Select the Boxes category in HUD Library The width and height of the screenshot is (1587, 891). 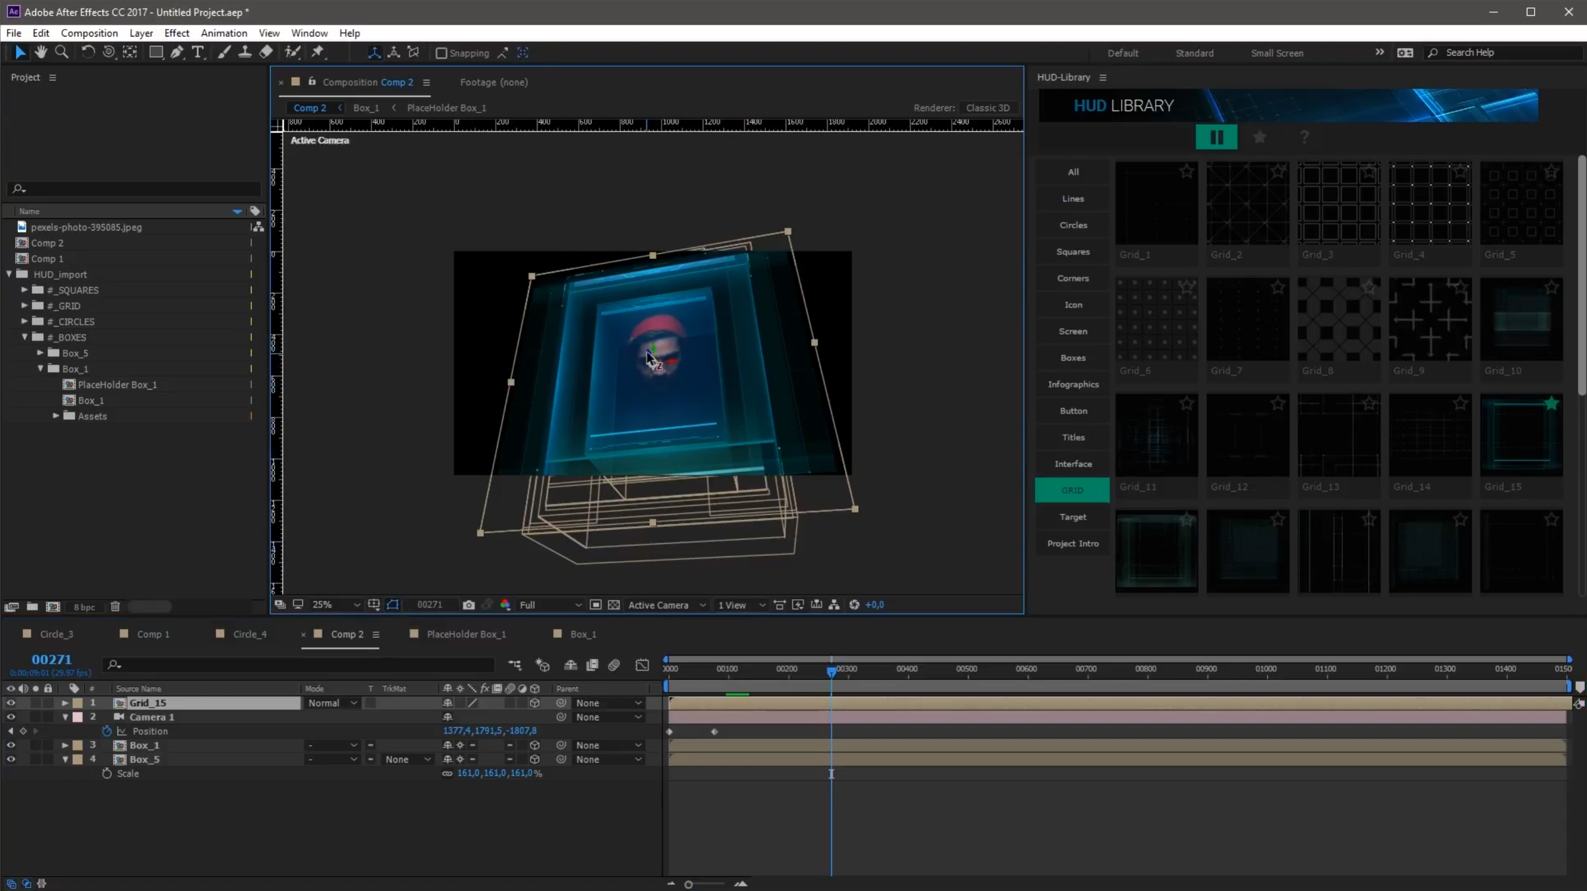click(1073, 357)
